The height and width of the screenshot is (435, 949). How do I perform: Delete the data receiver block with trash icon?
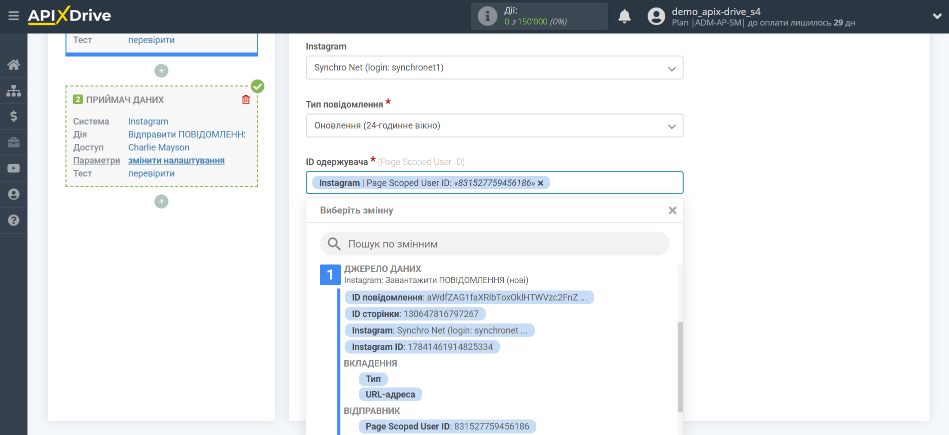246,99
